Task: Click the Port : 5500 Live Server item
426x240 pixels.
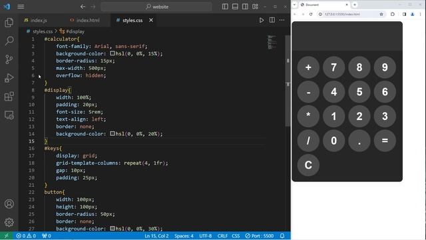Action: (259, 236)
